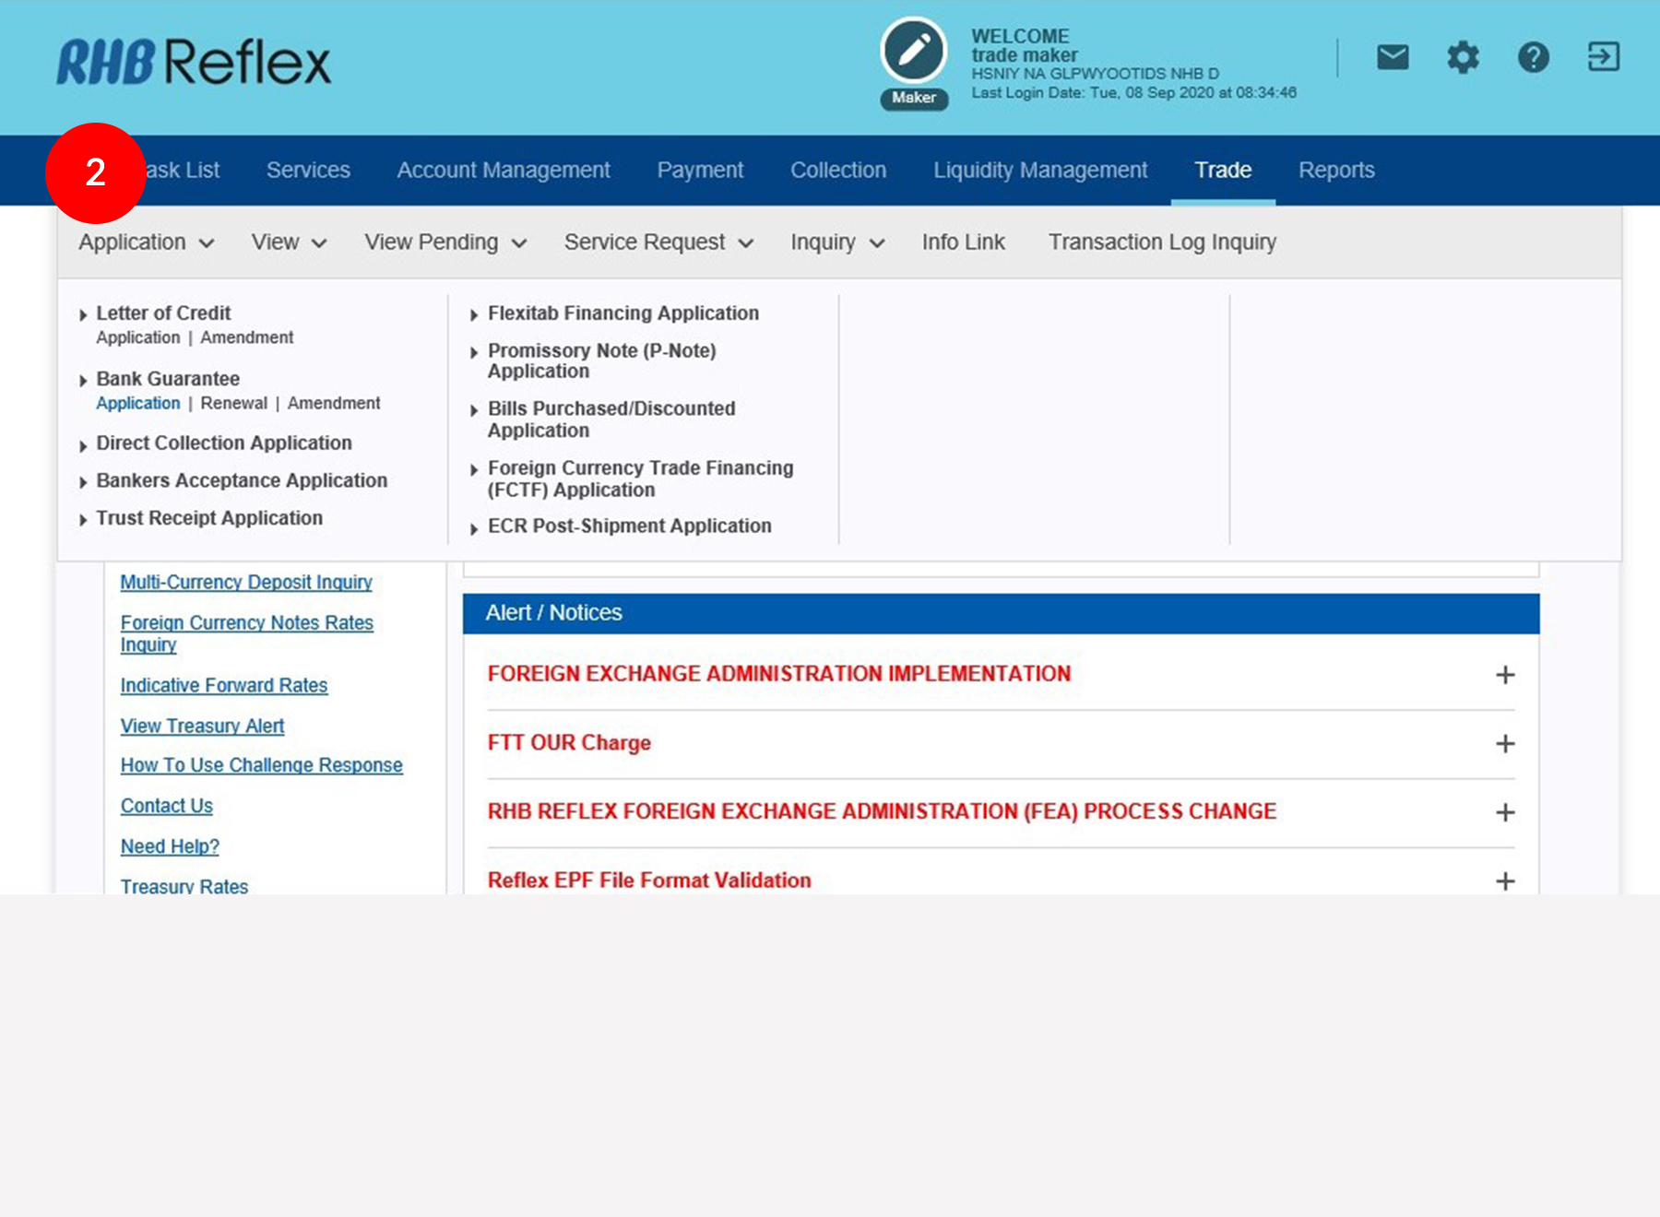Image resolution: width=1660 pixels, height=1217 pixels.
Task: Log out using the exit icon
Action: point(1603,57)
